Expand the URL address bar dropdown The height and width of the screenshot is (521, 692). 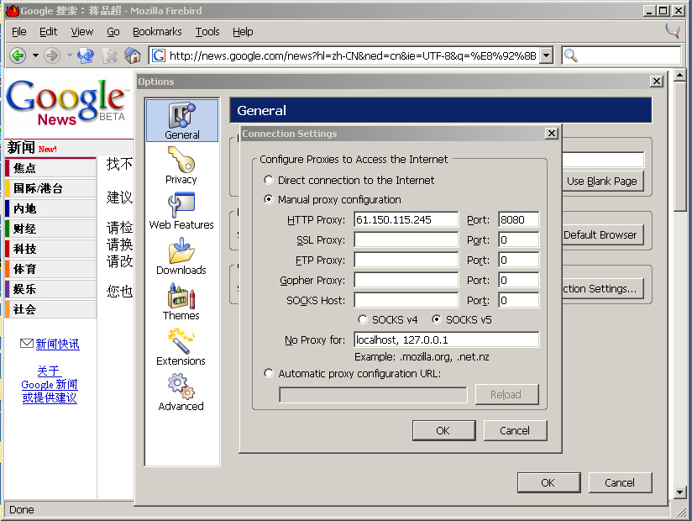pos(546,55)
